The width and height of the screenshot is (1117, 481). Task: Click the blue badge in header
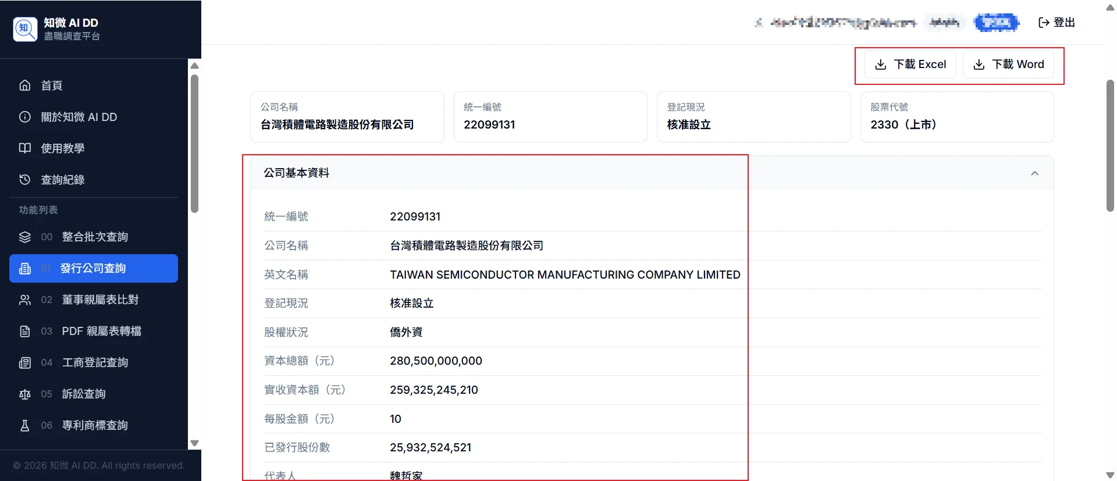[997, 23]
